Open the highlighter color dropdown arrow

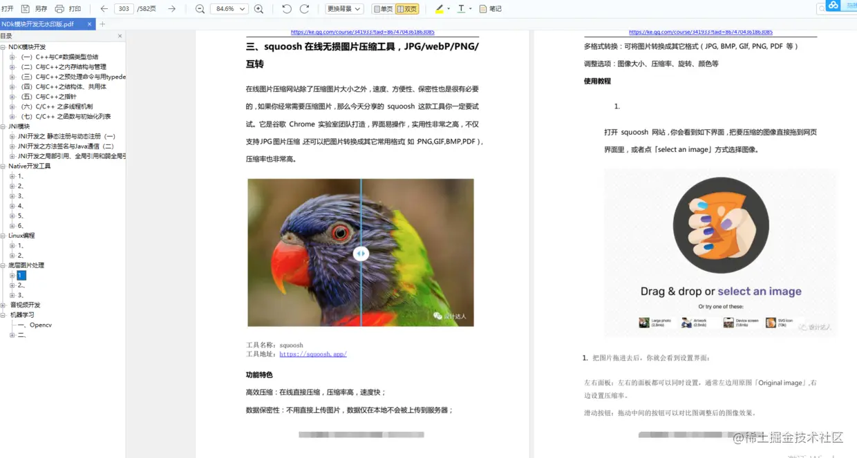tap(449, 9)
